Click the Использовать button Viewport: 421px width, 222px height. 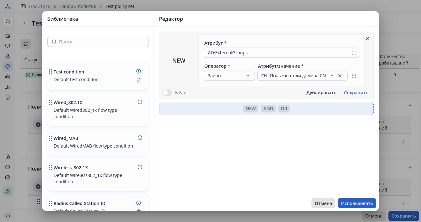pos(357,203)
